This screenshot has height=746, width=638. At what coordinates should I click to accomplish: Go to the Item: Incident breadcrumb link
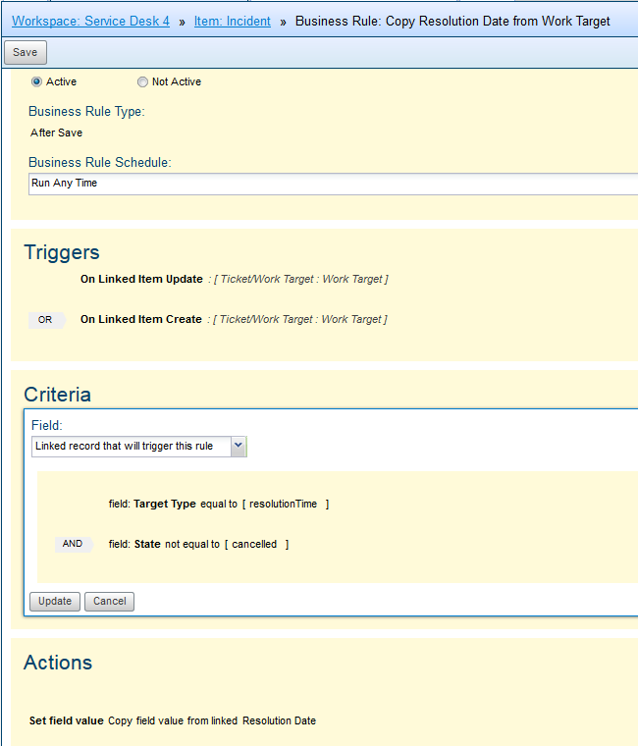(232, 21)
